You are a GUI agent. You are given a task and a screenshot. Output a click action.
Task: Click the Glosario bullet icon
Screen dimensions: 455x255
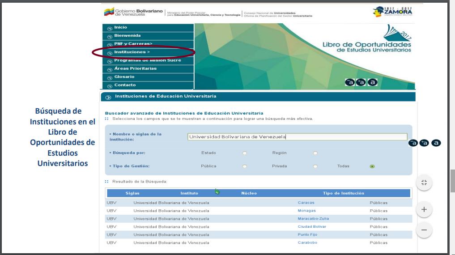point(110,78)
